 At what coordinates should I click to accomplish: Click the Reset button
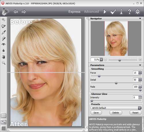coord(135,113)
